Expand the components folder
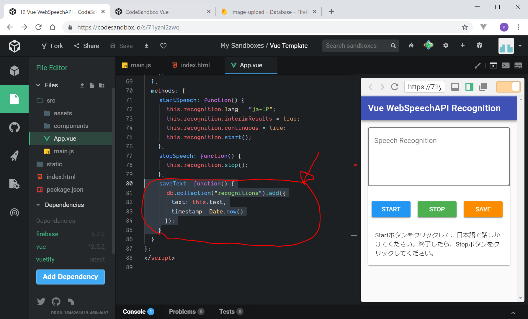 (x=70, y=126)
